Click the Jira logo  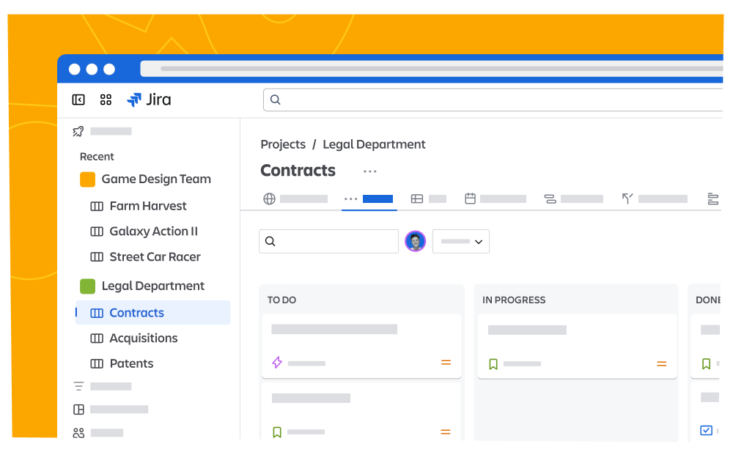point(149,100)
